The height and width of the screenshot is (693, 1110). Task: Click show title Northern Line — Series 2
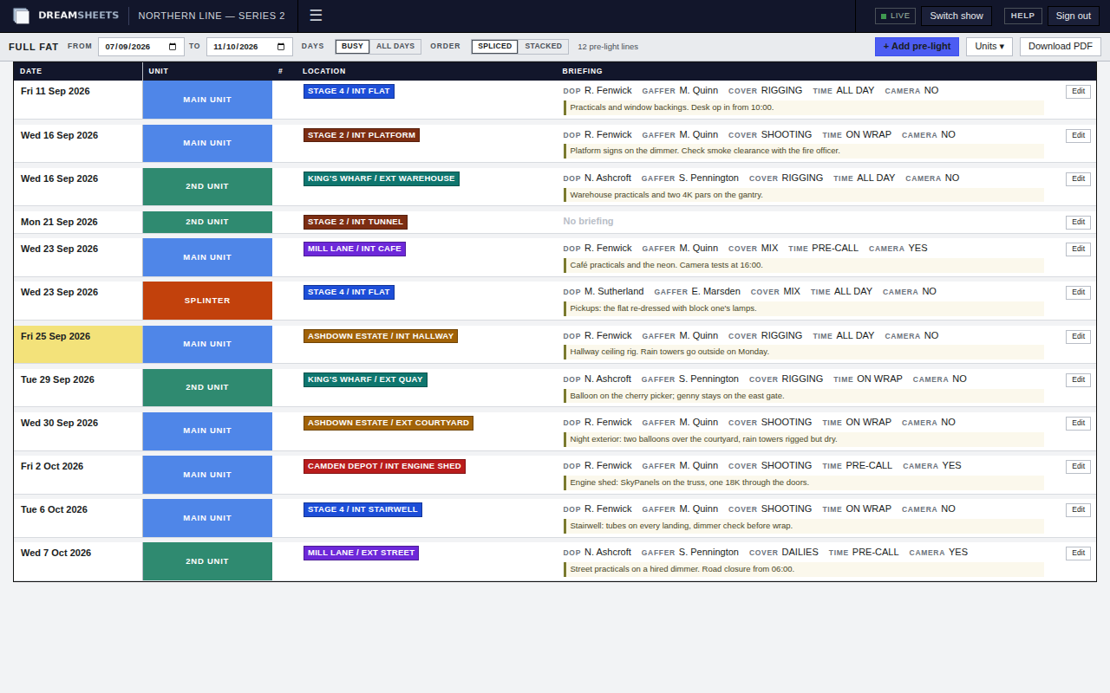(x=212, y=16)
